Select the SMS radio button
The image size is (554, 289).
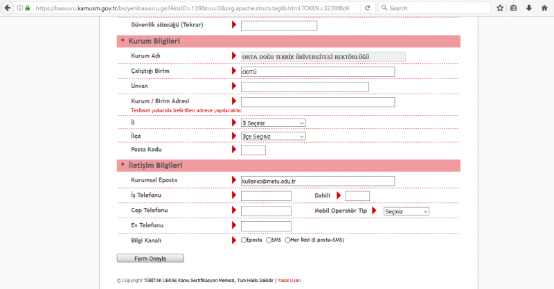tap(269, 240)
